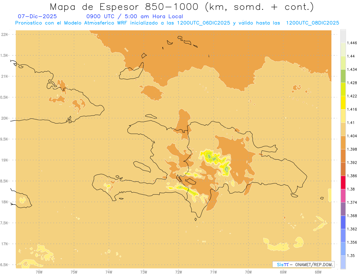Click the '17N' latitude label
This screenshot has width=357, height=276.
[4, 244]
